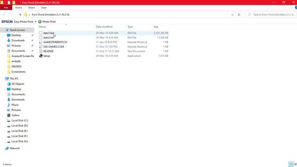The width and height of the screenshot is (297, 167).
Task: Open Local Disk (F:)
Action: (19, 136)
